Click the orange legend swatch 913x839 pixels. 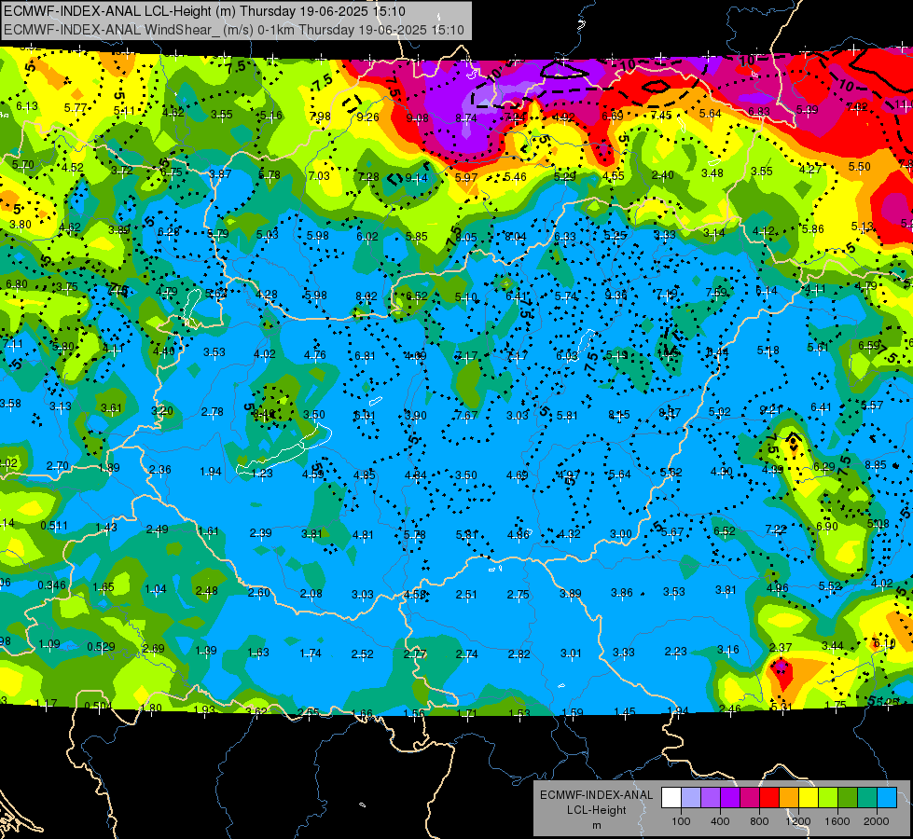[x=789, y=797]
